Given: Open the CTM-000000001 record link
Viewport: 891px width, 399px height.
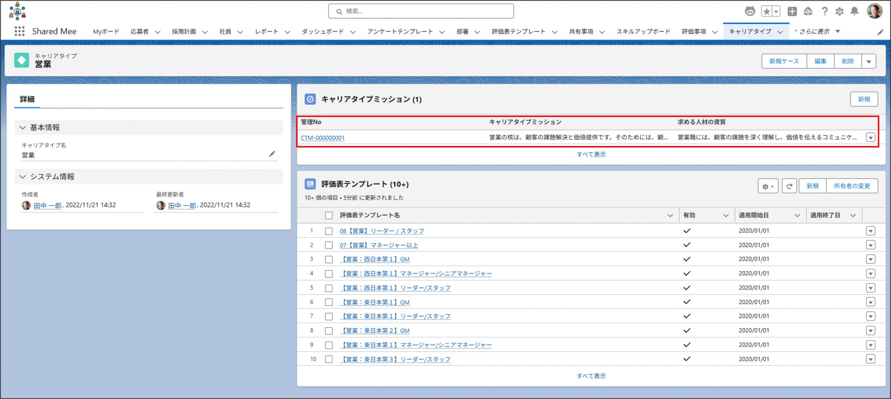Looking at the screenshot, I should [322, 138].
